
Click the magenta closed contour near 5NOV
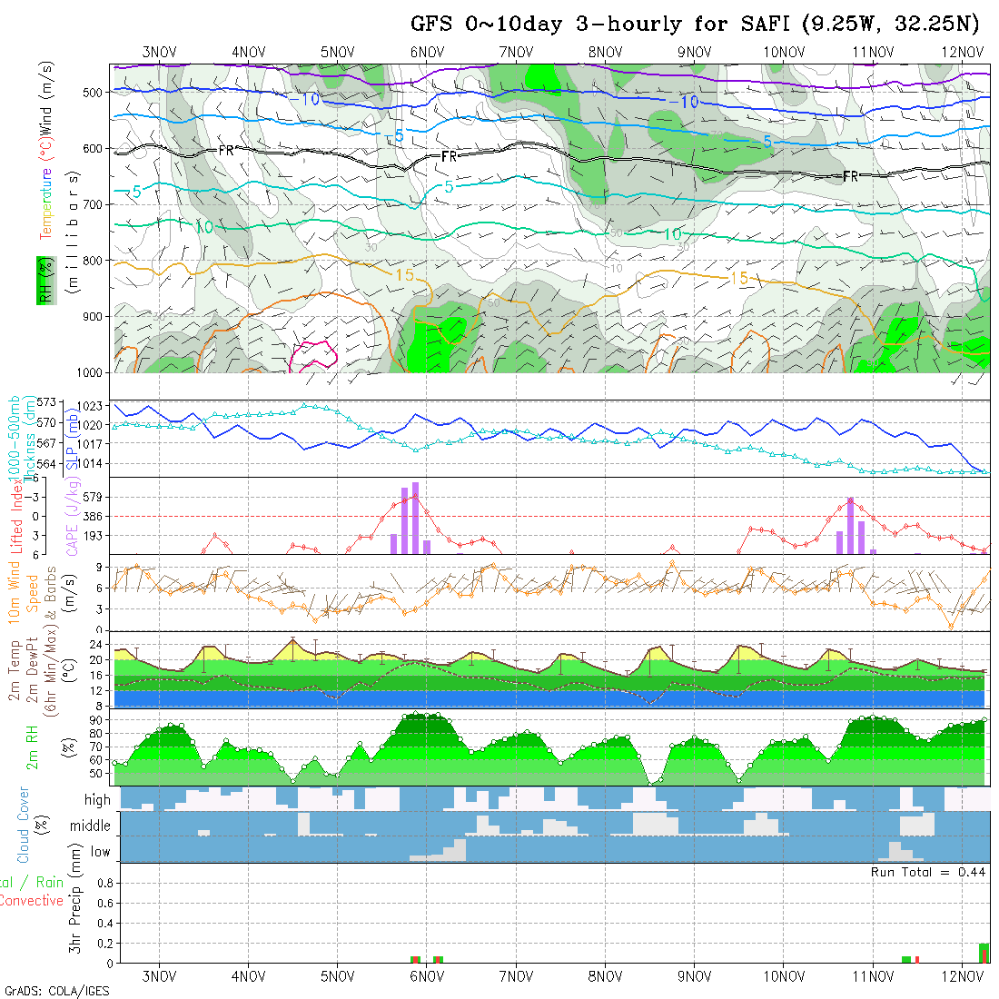tap(312, 353)
